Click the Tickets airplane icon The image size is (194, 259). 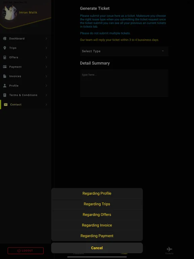[x=169, y=249]
